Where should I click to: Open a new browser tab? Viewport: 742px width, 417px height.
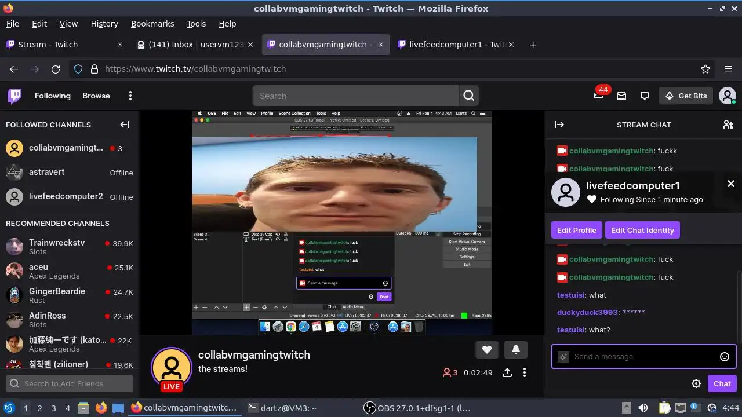[533, 45]
